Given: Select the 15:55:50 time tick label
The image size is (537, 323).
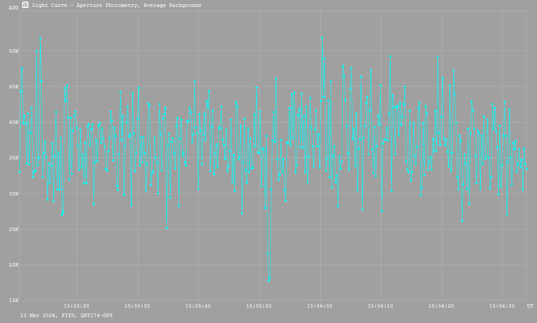Looking at the screenshot, I should 259,306.
